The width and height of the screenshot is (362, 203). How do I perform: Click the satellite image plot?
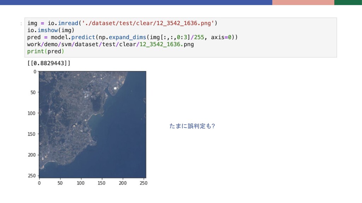pyautogui.click(x=93, y=124)
